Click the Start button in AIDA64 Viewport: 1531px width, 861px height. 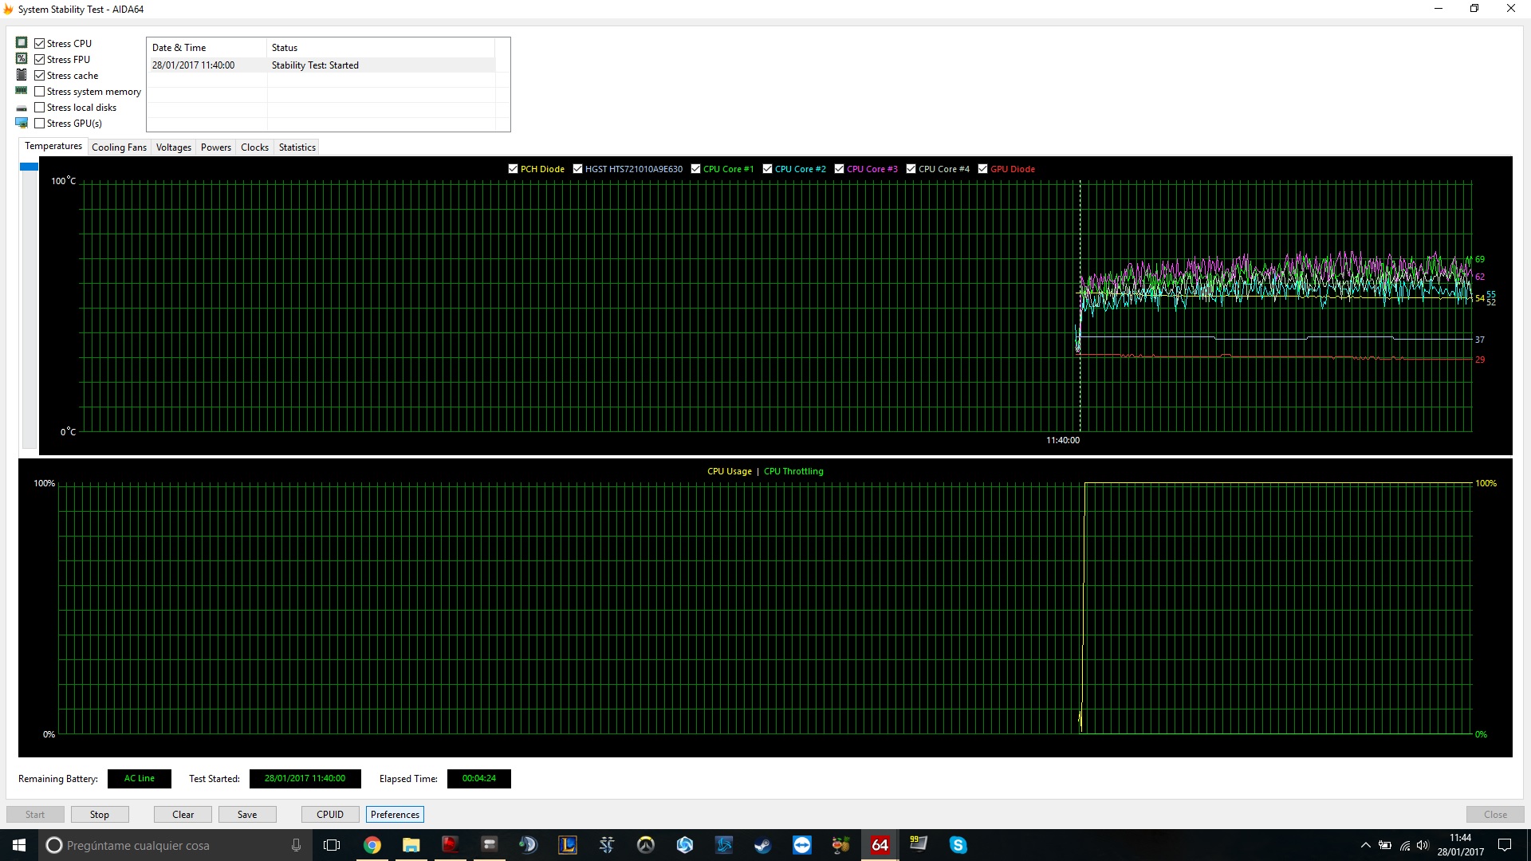tap(35, 814)
